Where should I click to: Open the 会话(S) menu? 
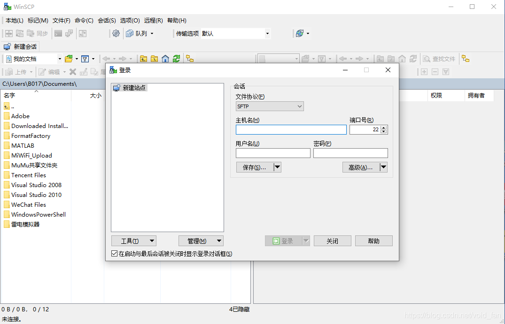point(107,21)
